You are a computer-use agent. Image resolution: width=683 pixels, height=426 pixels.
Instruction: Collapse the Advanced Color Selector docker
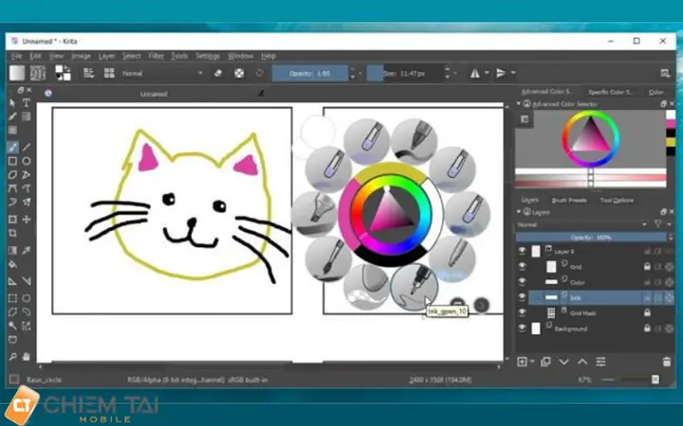coord(519,104)
